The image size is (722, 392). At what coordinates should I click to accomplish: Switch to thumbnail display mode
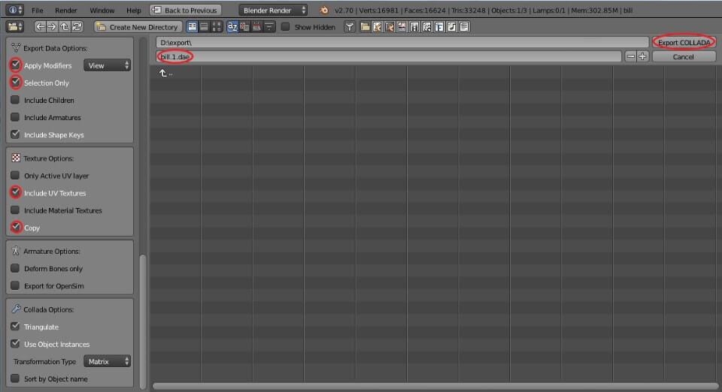(x=217, y=26)
